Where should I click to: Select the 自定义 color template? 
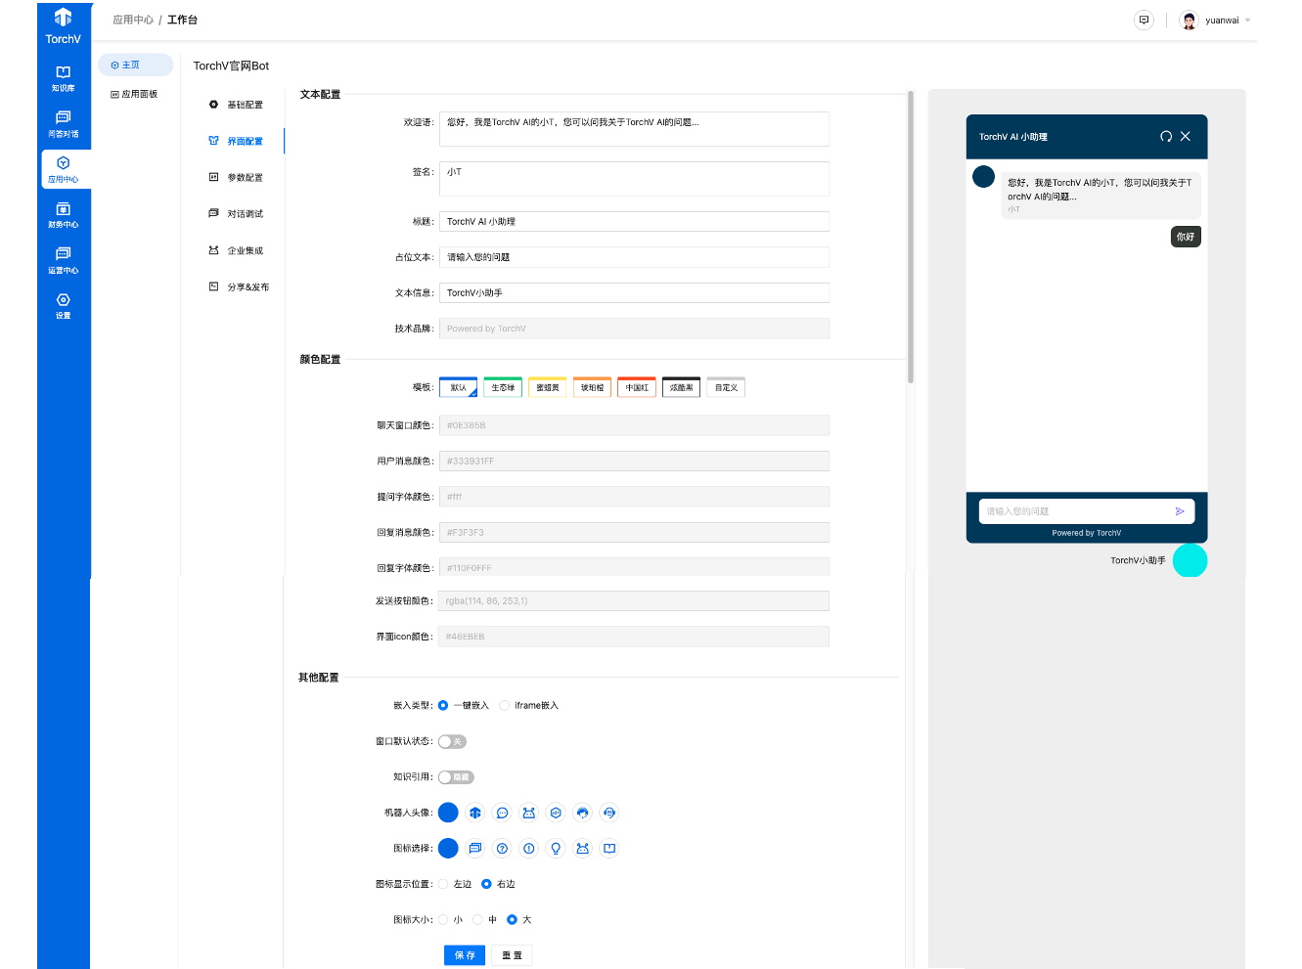tap(726, 387)
